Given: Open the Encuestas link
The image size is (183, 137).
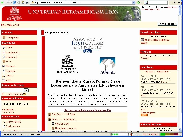Looking at the screenshot, I should pyautogui.click(x=11, y=57).
